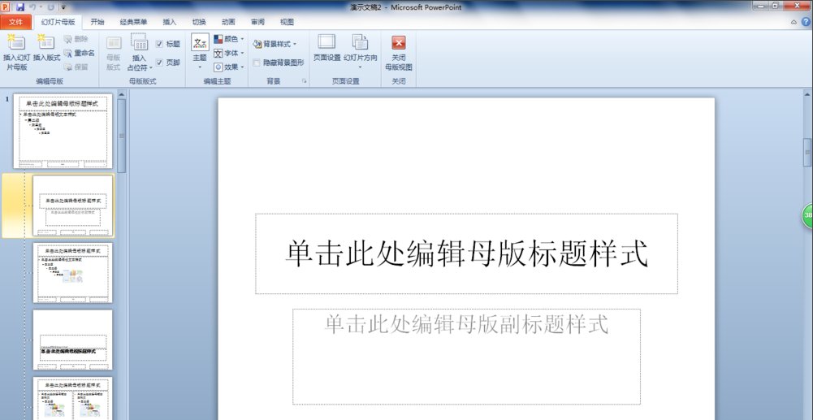
Task: Switch to the 插入 tab
Action: [x=170, y=22]
